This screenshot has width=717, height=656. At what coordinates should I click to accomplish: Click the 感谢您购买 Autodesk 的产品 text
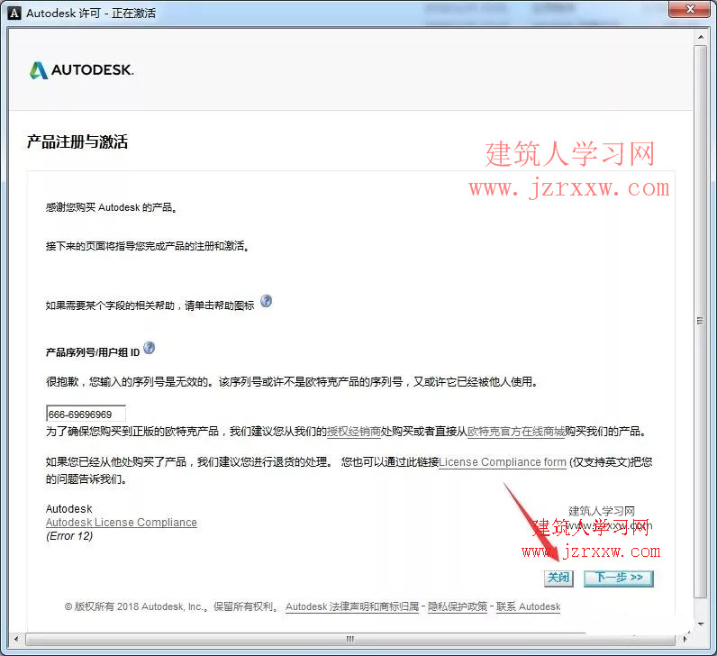tap(111, 207)
